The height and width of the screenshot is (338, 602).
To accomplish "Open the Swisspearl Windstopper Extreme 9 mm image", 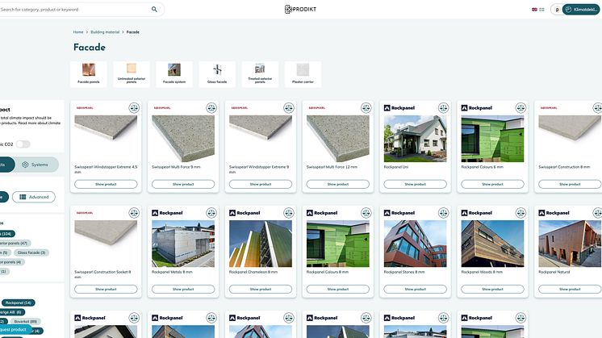I will [261, 139].
